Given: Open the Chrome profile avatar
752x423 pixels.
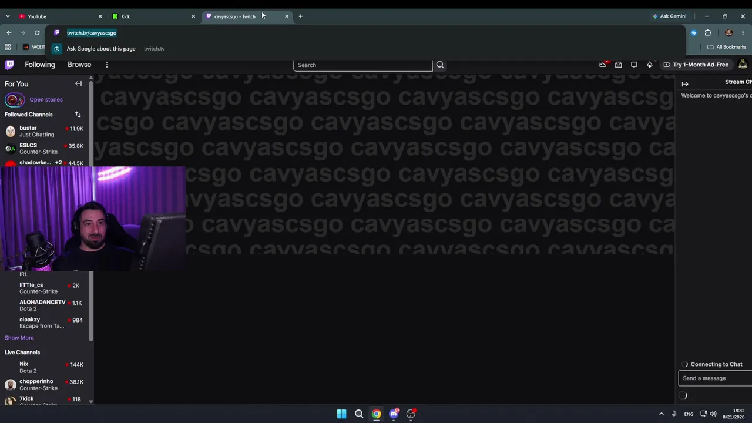Looking at the screenshot, I should (x=729, y=33).
